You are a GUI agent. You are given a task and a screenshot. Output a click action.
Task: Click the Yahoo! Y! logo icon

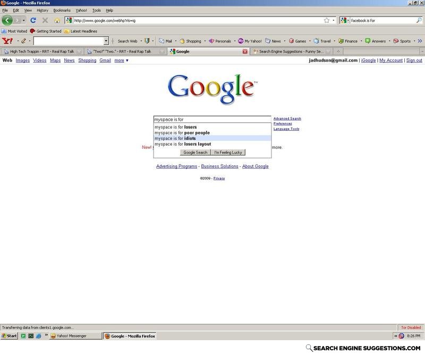point(7,41)
